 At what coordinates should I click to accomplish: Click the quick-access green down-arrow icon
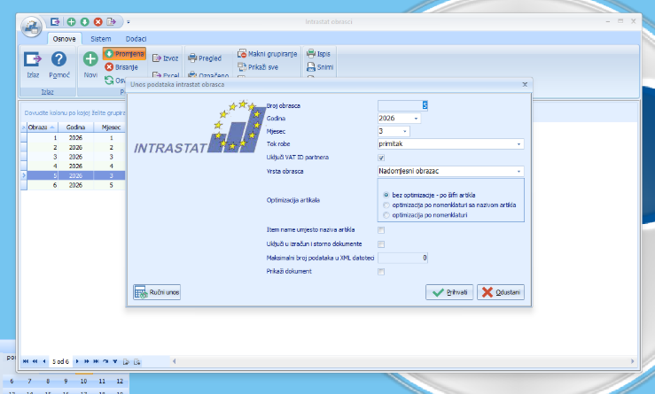(x=84, y=22)
